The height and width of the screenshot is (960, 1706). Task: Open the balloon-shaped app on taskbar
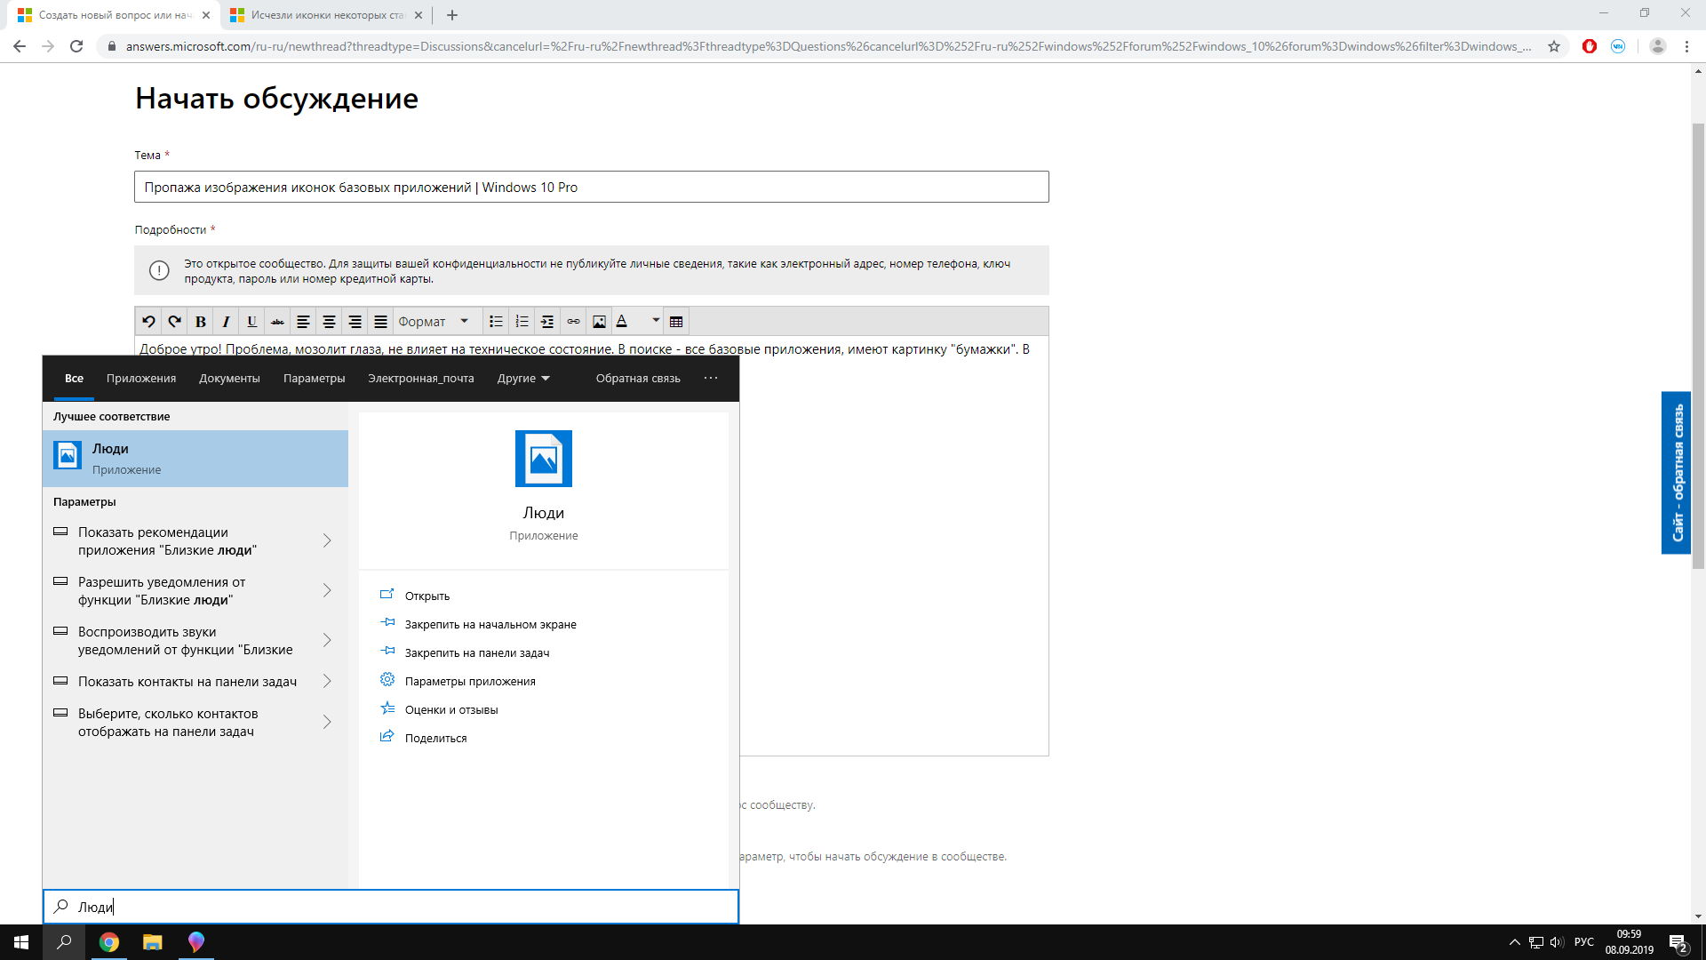[x=196, y=942]
